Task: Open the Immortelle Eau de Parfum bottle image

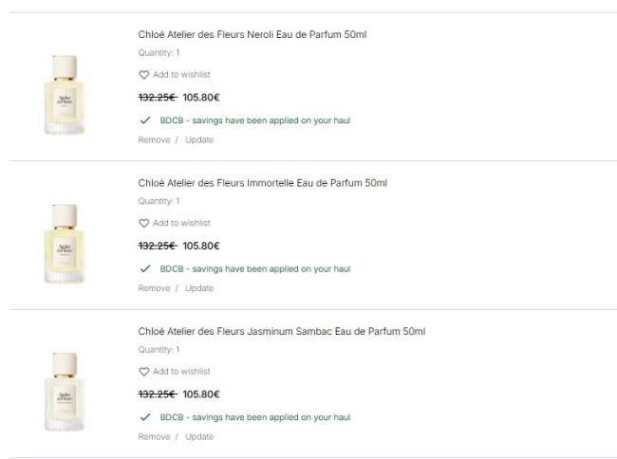Action: pos(65,243)
